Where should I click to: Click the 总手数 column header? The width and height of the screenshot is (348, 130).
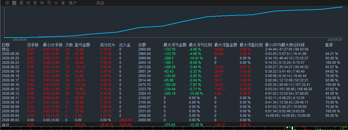tap(33, 45)
